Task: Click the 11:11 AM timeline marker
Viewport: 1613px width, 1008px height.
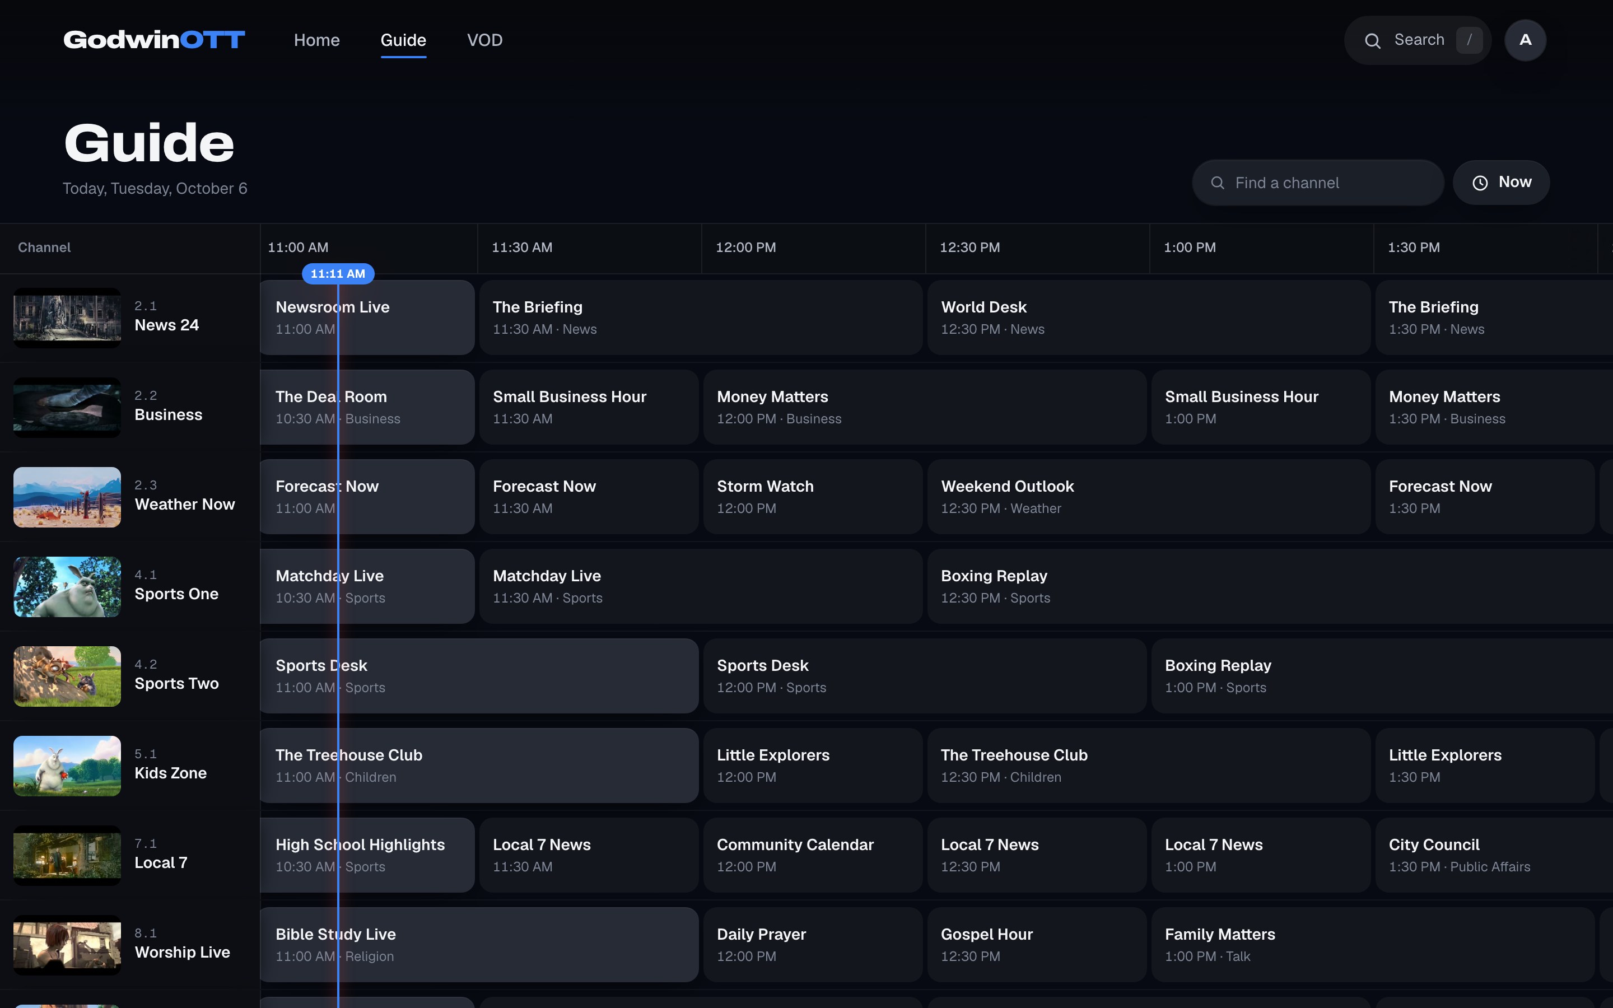Action: (338, 273)
